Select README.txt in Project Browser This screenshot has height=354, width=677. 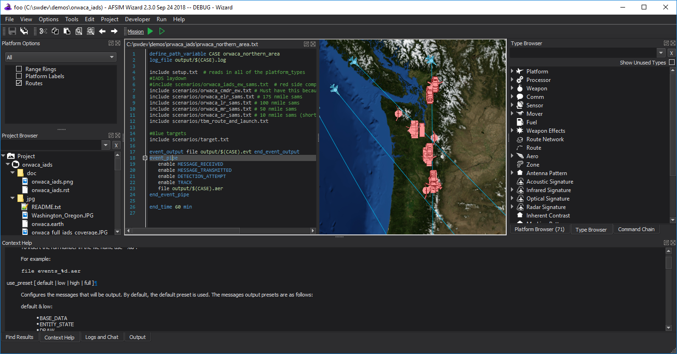46,207
